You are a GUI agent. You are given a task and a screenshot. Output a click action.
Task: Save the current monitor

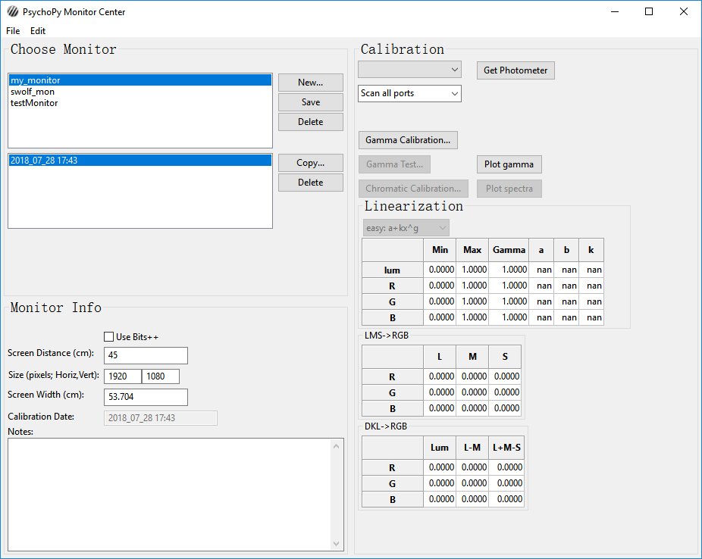pos(311,102)
